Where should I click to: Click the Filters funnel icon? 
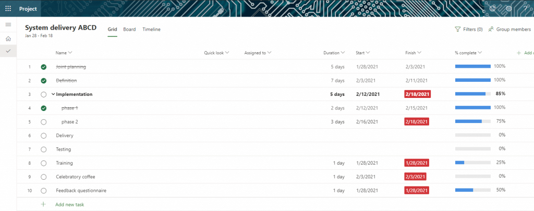(458, 30)
